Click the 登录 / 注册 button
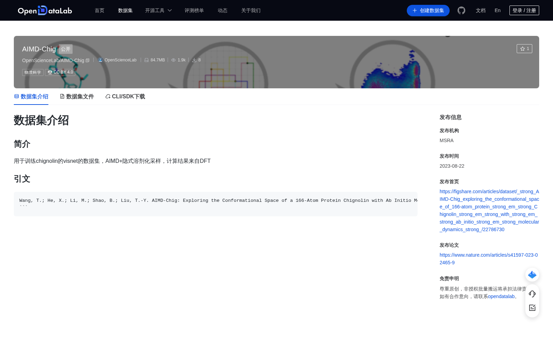 coord(524,10)
